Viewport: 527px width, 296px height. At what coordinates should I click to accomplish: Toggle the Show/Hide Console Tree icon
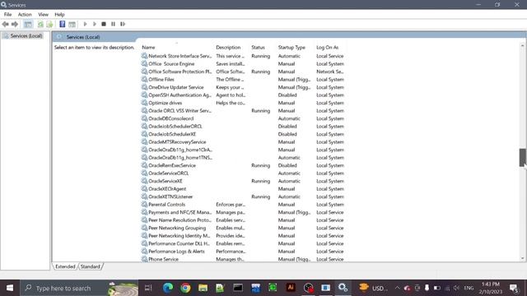coord(28,24)
